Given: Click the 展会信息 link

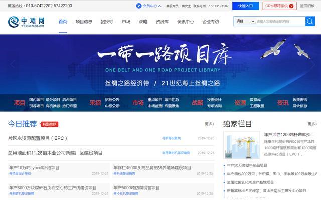Looking at the screenshot, I should point(300,106).
